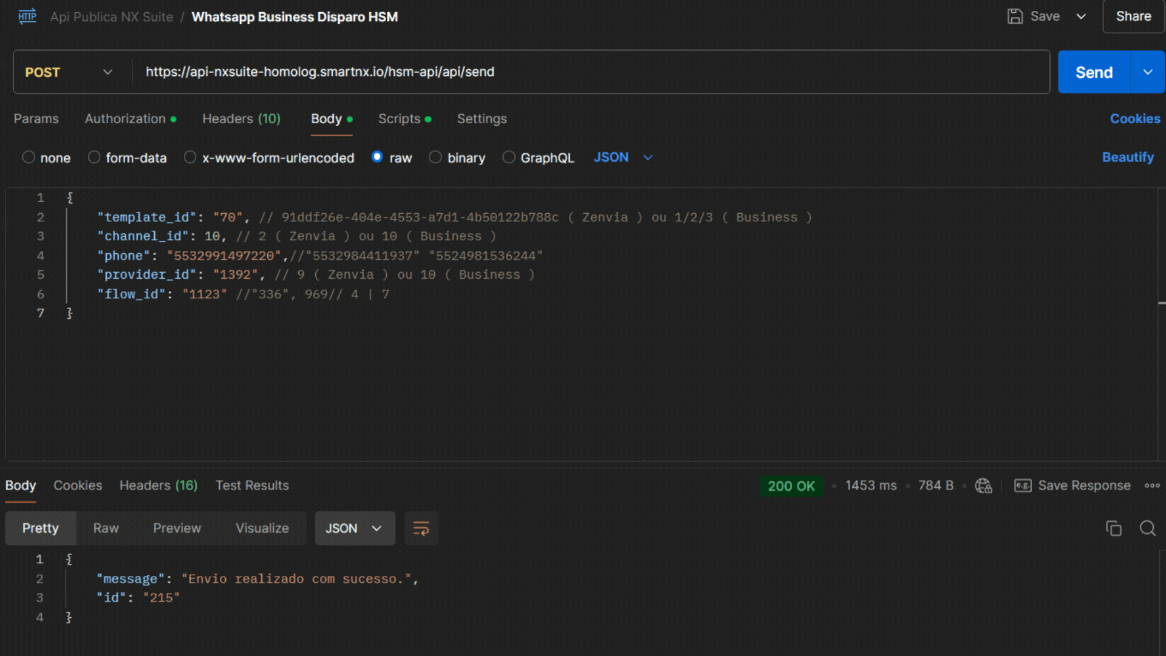Select the Pretty response view
Viewport: 1166px width, 656px height.
pos(41,528)
